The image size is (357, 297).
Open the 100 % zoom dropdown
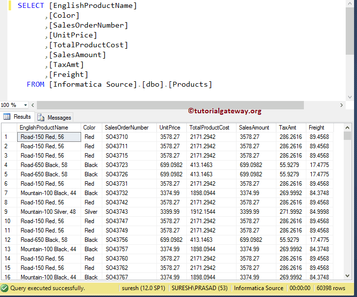(x=26, y=105)
